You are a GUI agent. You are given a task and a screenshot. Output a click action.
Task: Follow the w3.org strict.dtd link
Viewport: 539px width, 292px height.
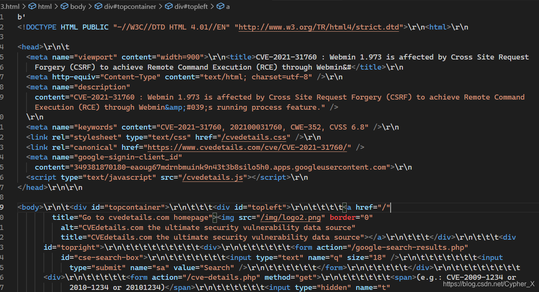click(x=319, y=27)
